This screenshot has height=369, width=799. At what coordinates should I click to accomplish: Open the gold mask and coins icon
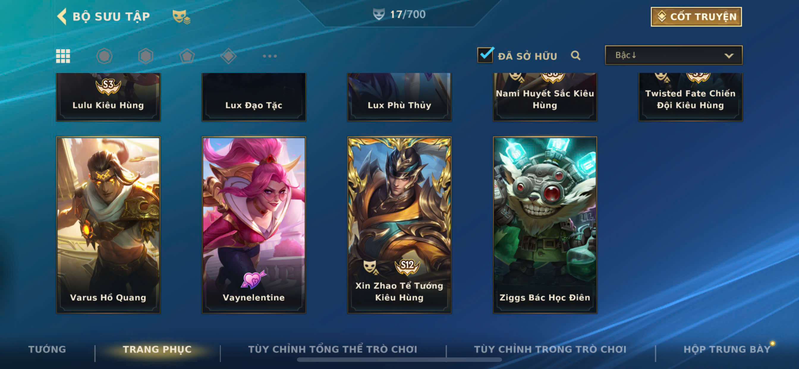click(x=181, y=17)
